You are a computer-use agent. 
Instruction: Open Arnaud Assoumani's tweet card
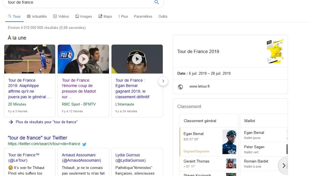(x=83, y=162)
